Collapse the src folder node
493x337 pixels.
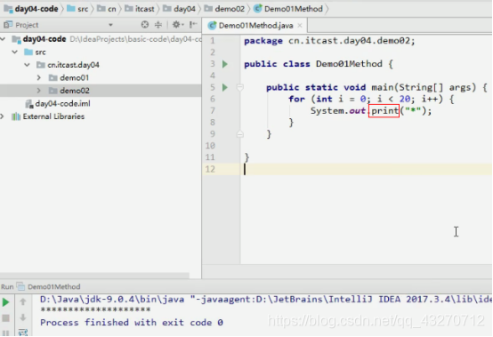[15, 52]
